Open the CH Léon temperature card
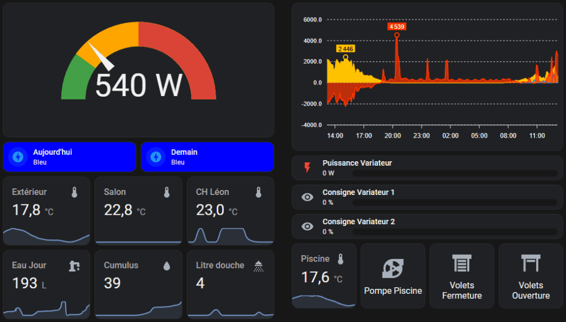566x322 pixels. 230,210
